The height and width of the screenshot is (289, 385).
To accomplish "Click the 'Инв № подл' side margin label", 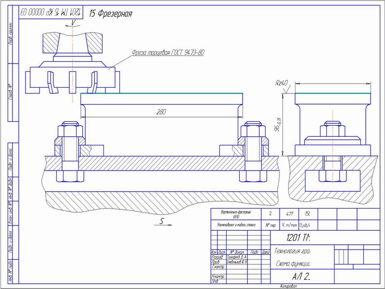I will click(x=11, y=271).
